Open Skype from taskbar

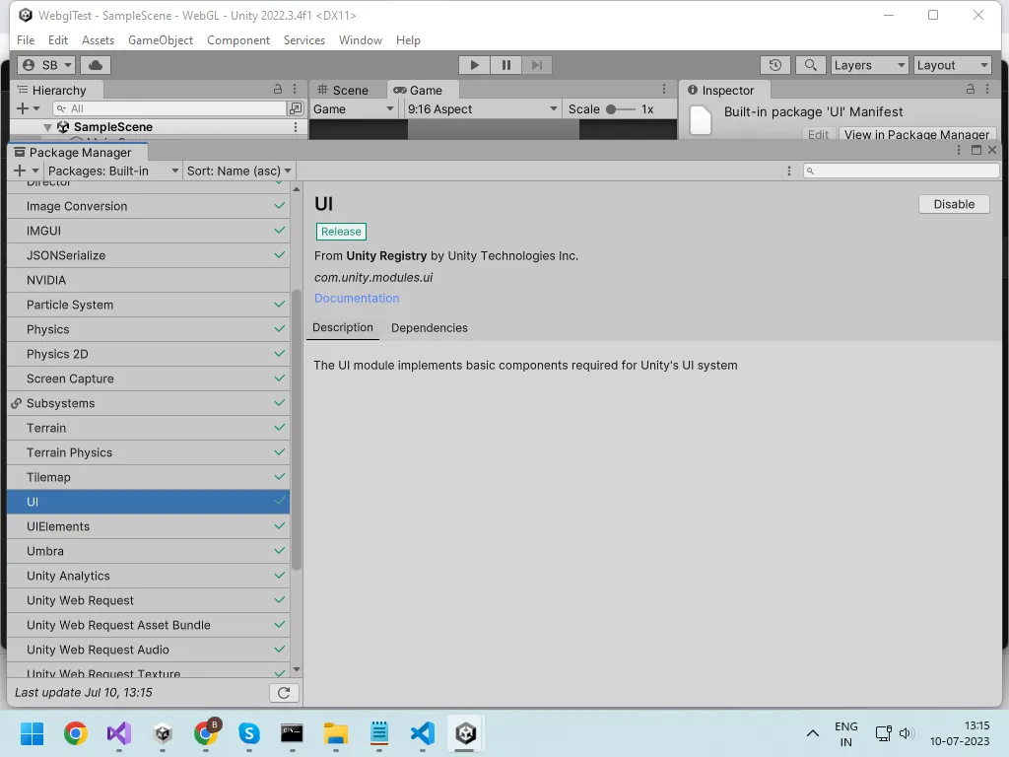[x=249, y=733]
